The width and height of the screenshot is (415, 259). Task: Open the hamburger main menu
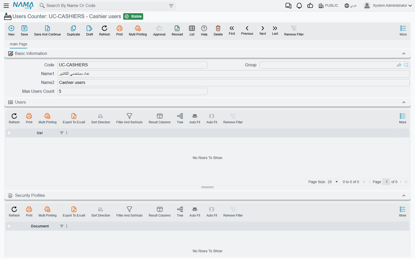coord(6,5)
